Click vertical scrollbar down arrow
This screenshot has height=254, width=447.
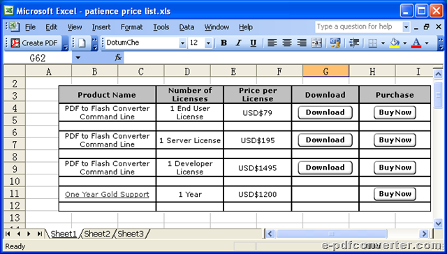(438, 223)
